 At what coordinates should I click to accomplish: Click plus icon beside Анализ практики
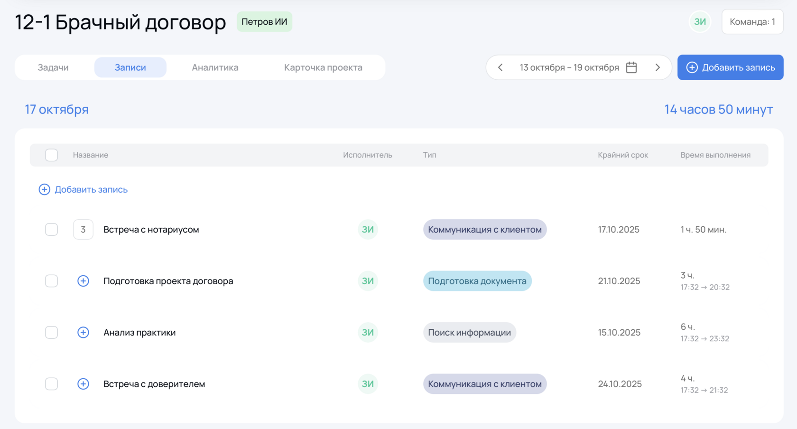pos(83,332)
